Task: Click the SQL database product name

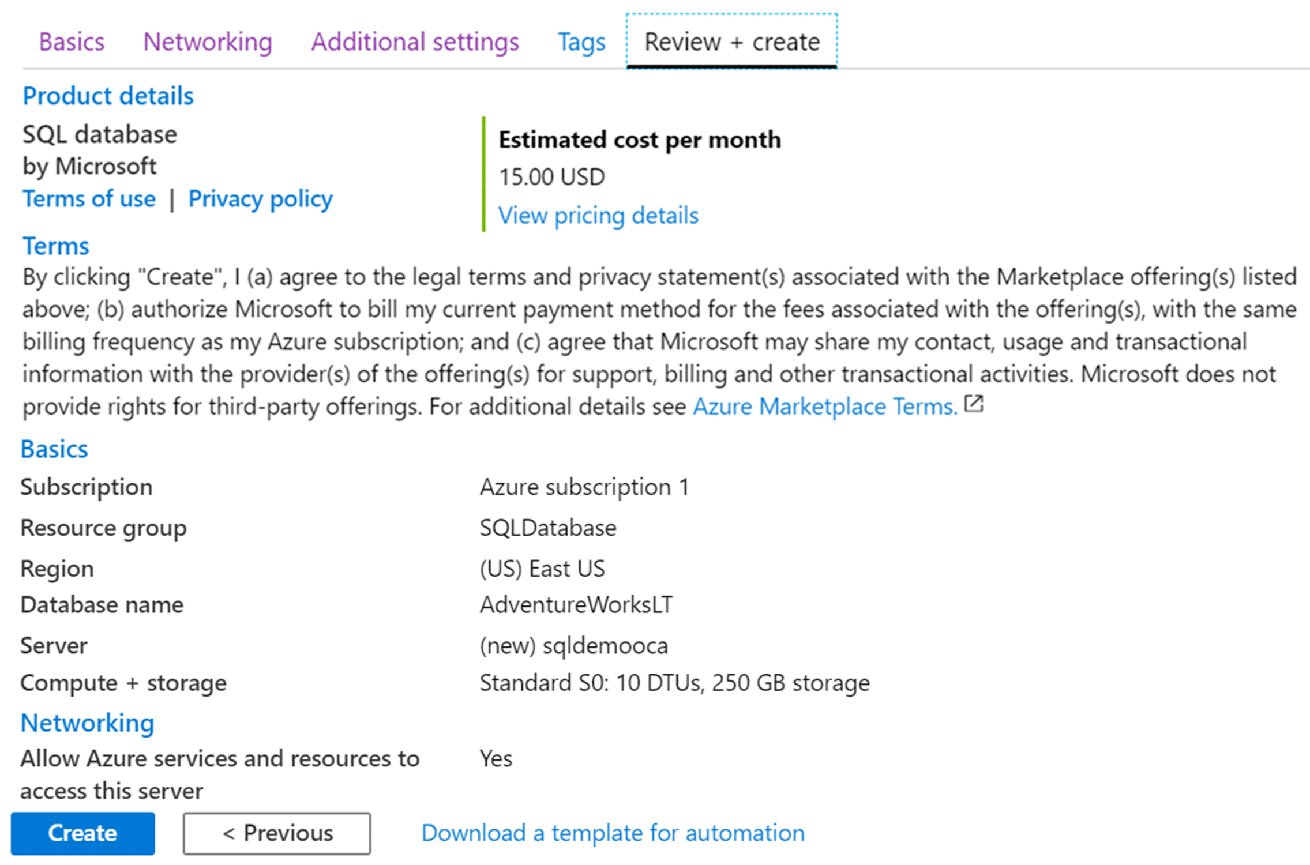Action: click(100, 134)
